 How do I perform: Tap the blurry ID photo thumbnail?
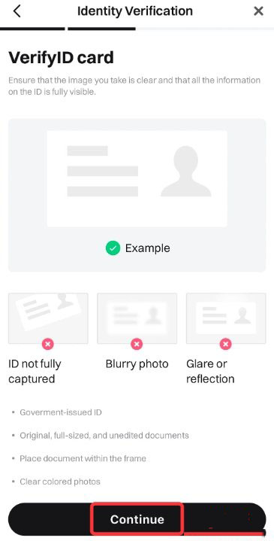tap(137, 318)
